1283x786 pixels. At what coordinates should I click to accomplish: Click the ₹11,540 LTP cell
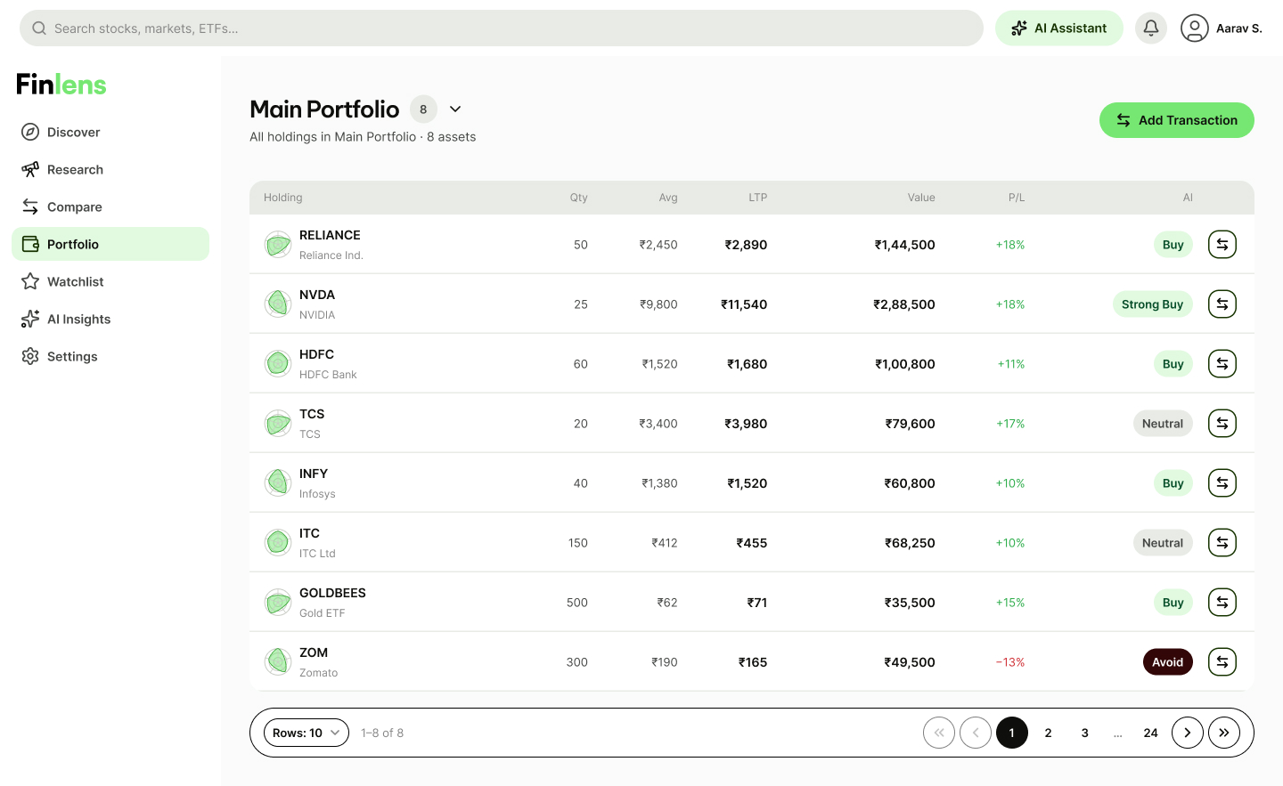[744, 304]
